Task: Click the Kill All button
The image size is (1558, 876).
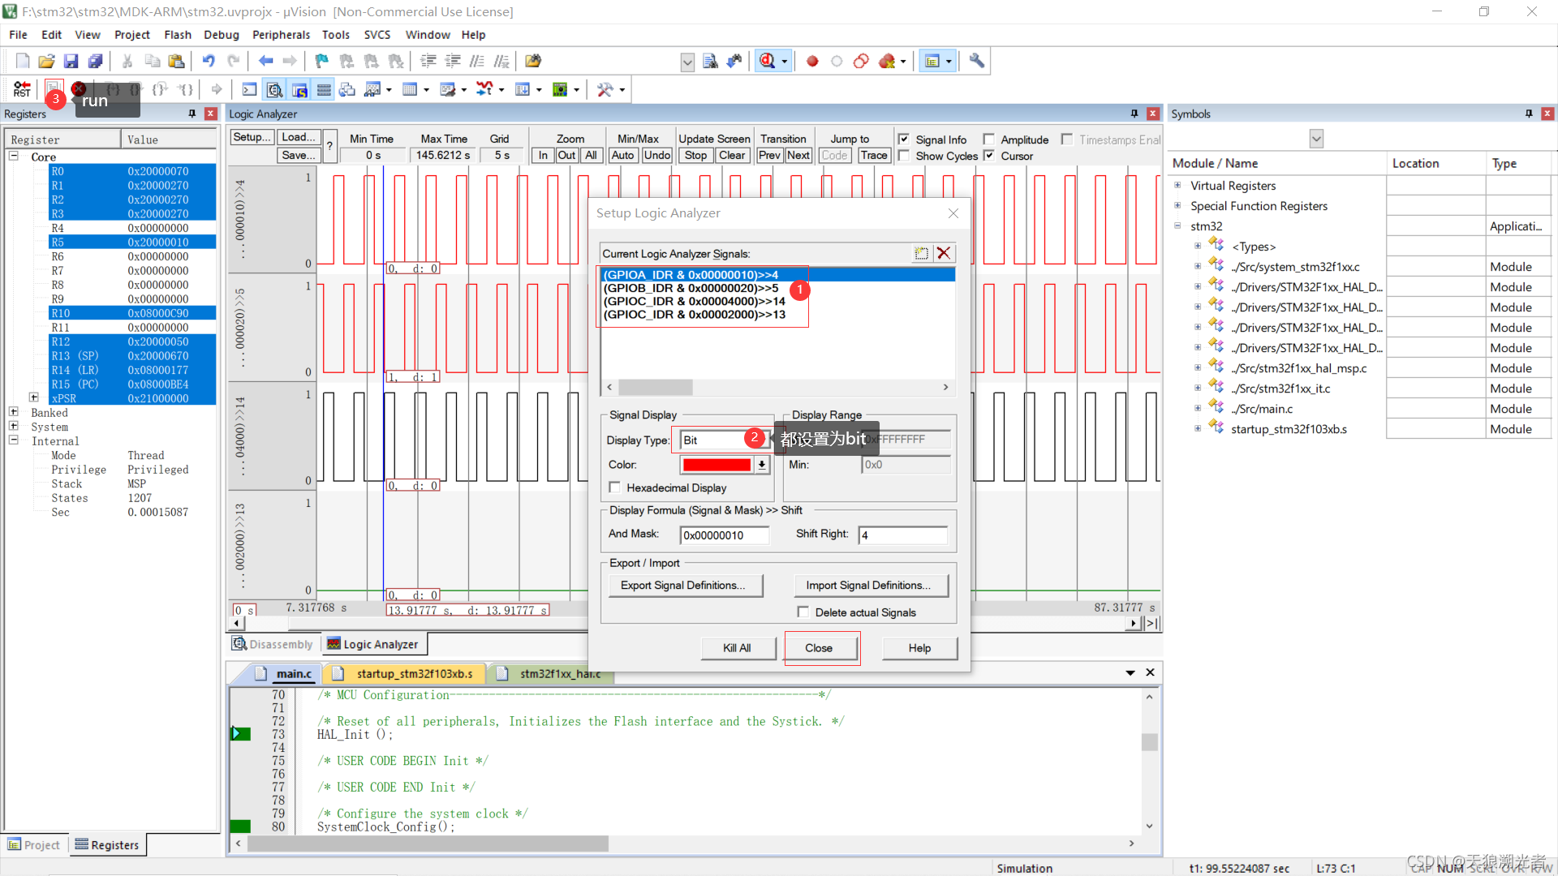Action: [x=737, y=648]
